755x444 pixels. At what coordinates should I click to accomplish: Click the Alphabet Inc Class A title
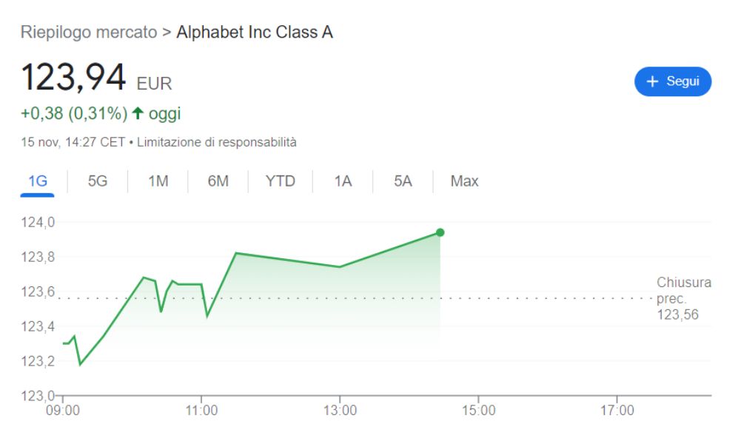(255, 33)
